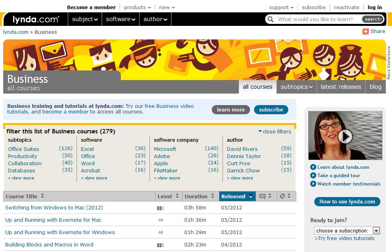Open the choose a subscription combo box

[347, 231]
